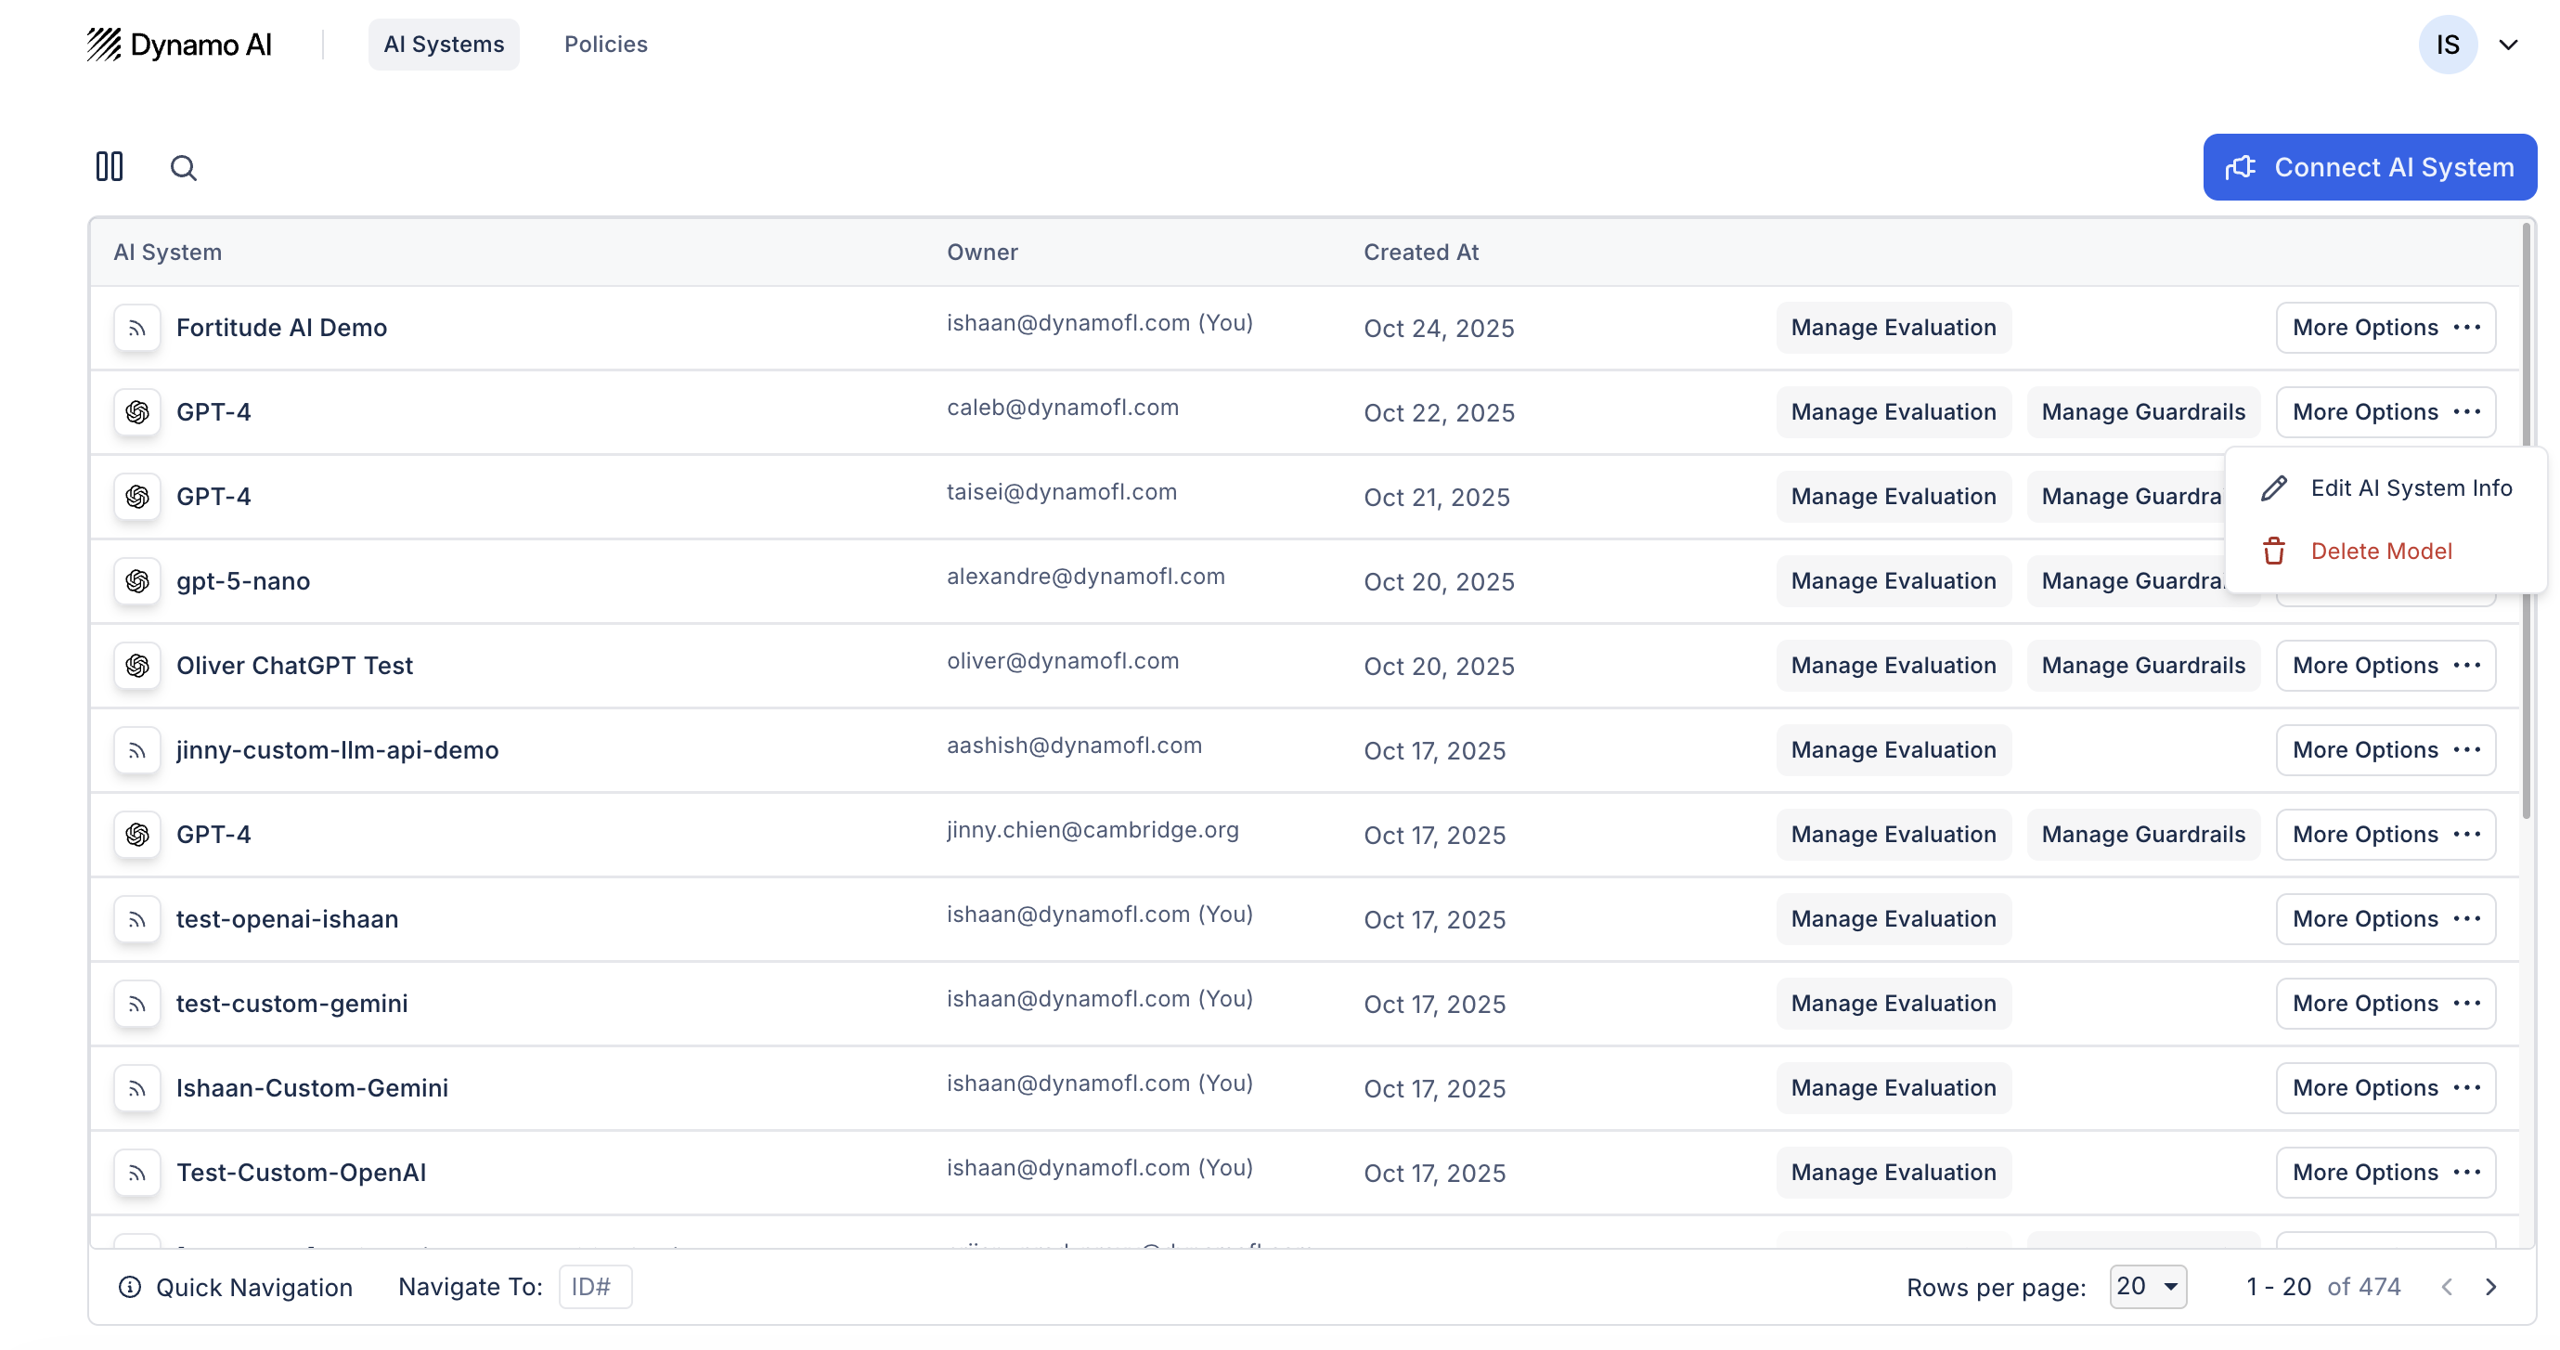Open More Options for Fortitude AI Demo

[x=2385, y=328]
